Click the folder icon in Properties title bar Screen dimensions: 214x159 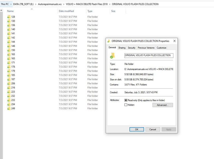pos(108,41)
